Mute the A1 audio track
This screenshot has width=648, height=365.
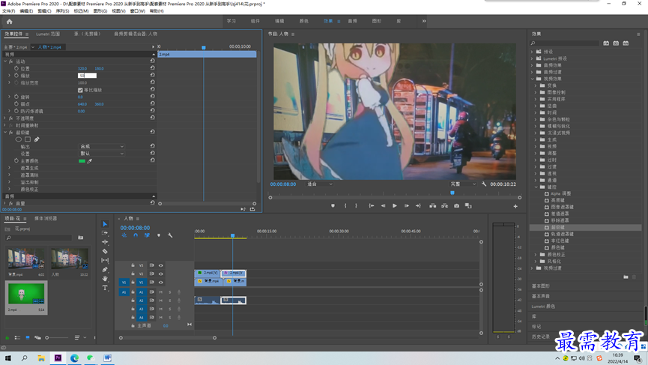pyautogui.click(x=161, y=292)
